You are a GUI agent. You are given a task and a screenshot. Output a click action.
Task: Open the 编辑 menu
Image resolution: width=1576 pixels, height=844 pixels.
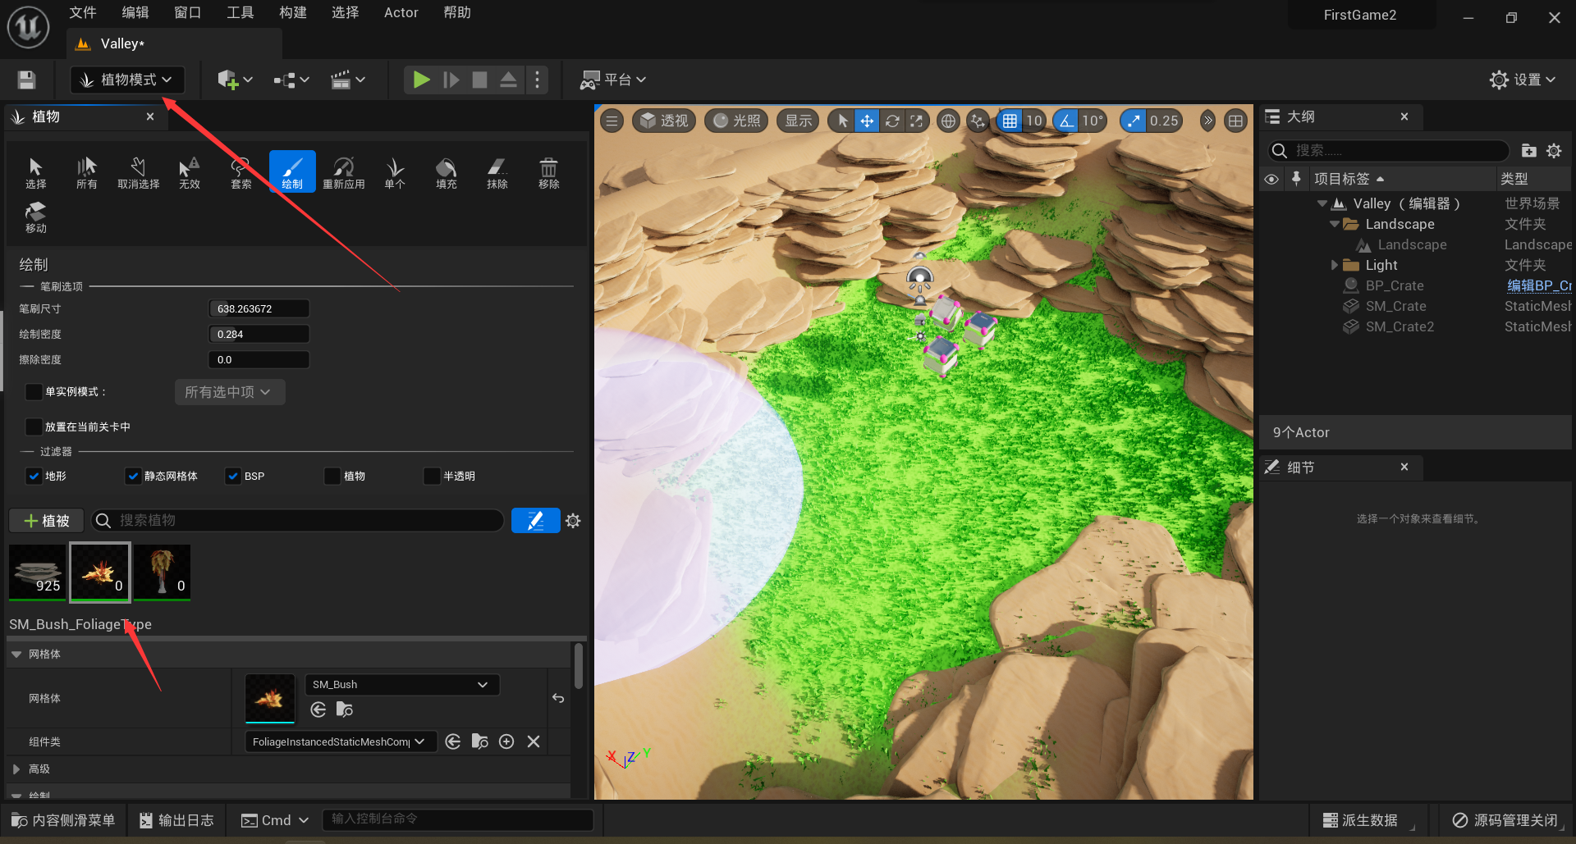click(x=135, y=12)
